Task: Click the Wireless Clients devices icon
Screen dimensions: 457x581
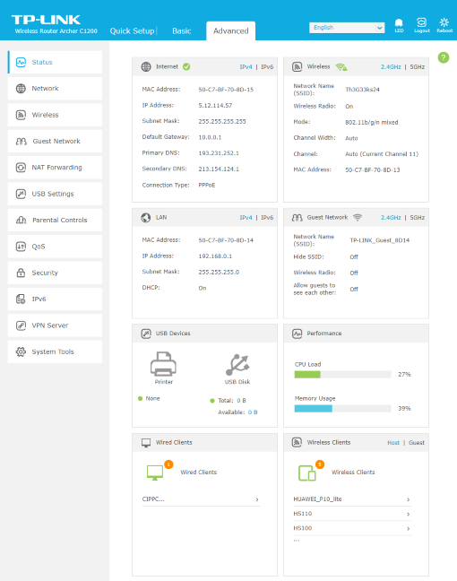Action: pyautogui.click(x=307, y=473)
